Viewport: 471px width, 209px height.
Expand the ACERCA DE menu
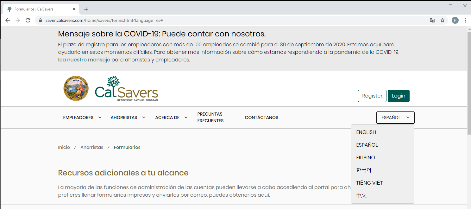pyautogui.click(x=171, y=117)
